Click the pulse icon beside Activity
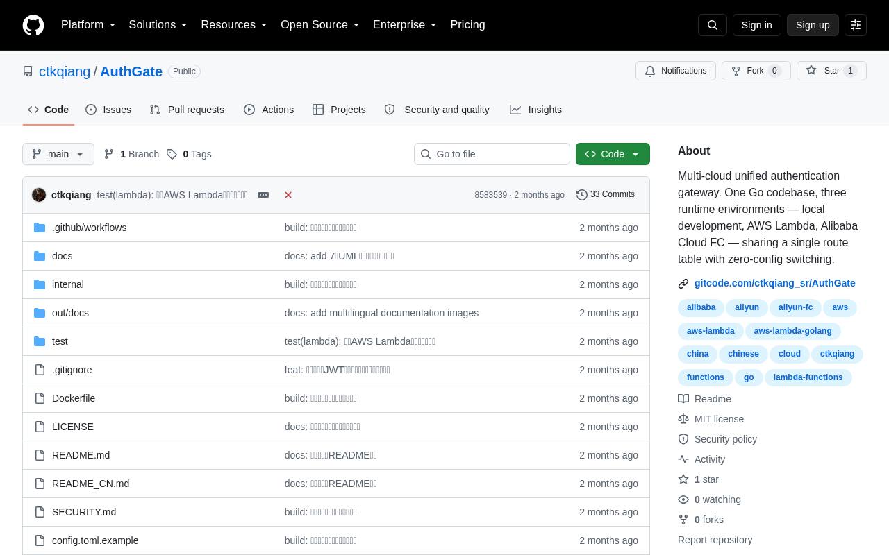The image size is (889, 555). (683, 459)
